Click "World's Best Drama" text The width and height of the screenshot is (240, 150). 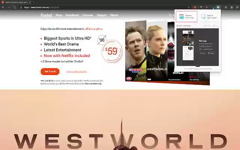coord(61,44)
